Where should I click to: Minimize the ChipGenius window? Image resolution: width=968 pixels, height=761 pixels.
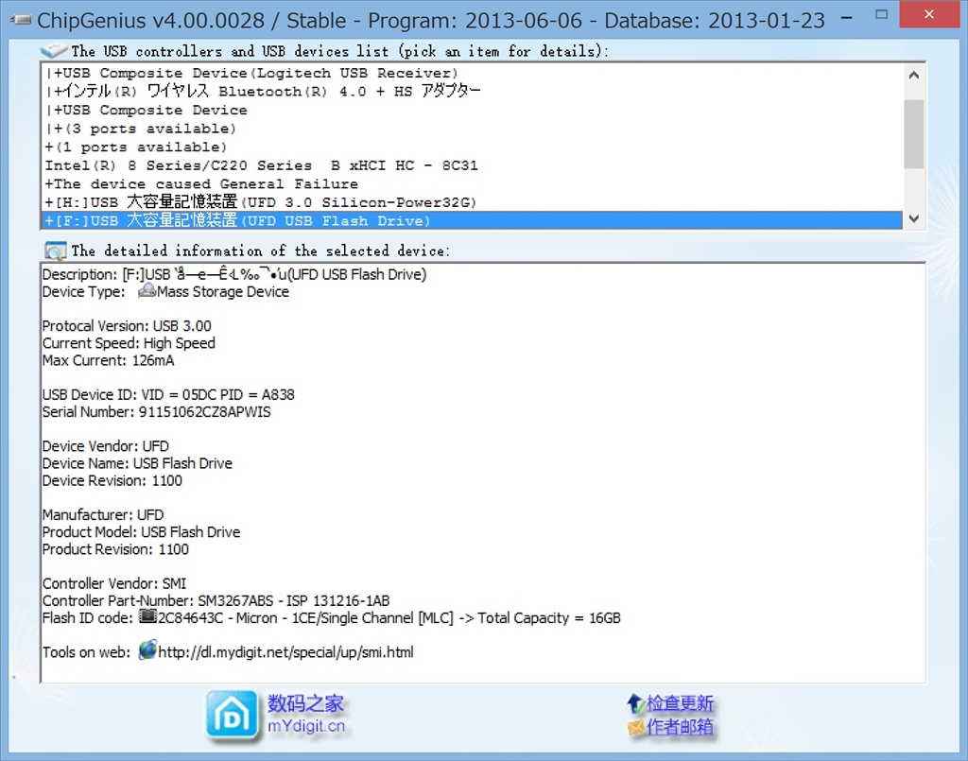pos(847,17)
